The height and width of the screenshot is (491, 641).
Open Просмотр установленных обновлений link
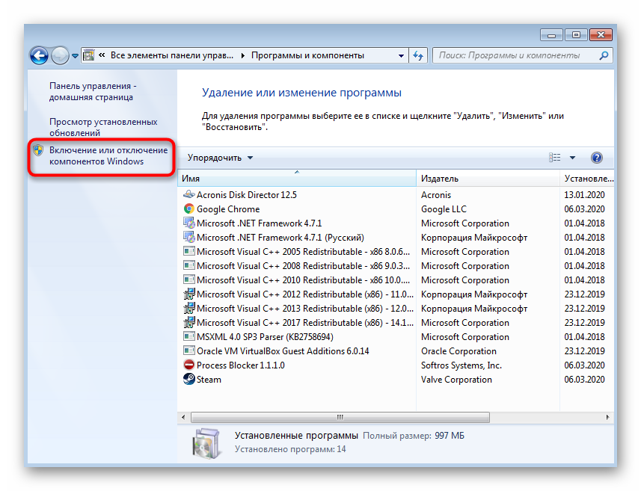click(x=102, y=127)
